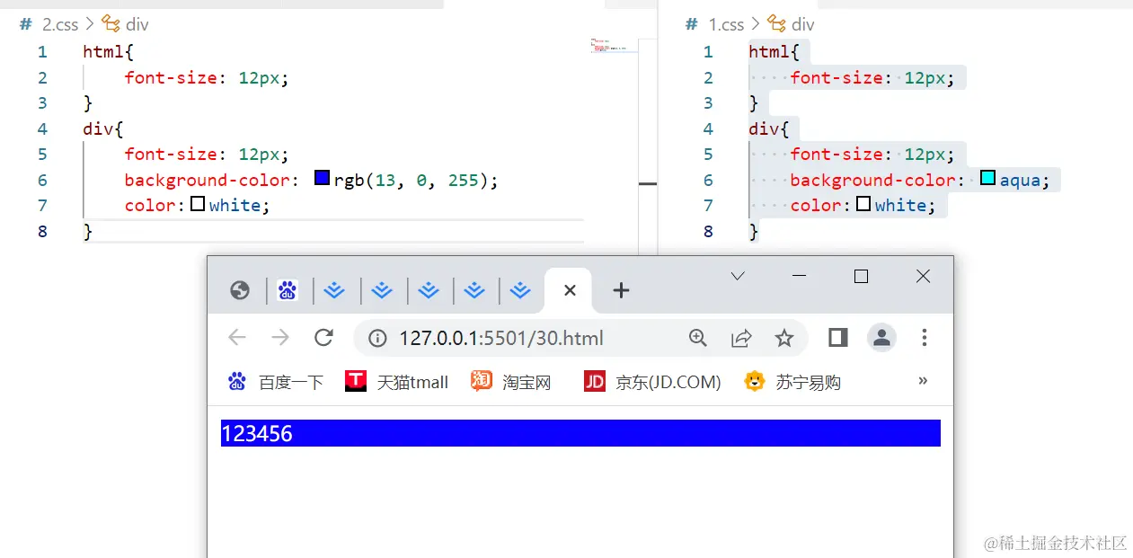Viewport: 1133px width, 558px height.
Task: Click the blue 123456 div on page
Action: 580,433
